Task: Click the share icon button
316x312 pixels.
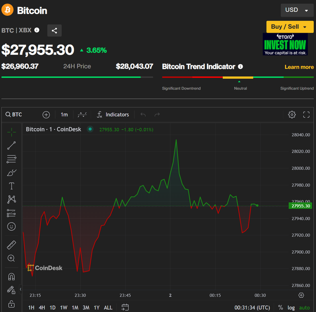Action: tap(55, 30)
